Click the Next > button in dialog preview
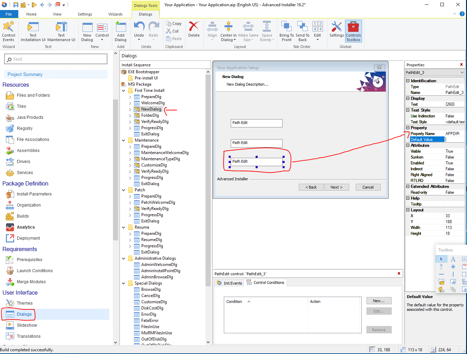467x354 pixels. pos(336,187)
